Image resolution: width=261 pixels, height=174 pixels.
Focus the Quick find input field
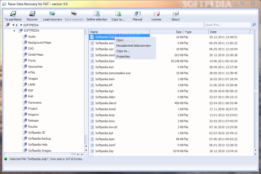[227, 25]
